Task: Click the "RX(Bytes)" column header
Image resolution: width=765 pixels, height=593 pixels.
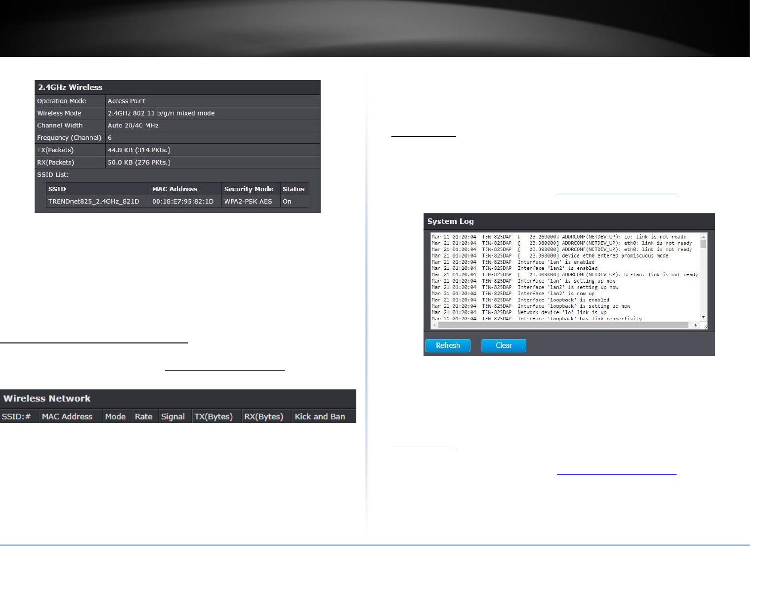Action: (x=267, y=417)
